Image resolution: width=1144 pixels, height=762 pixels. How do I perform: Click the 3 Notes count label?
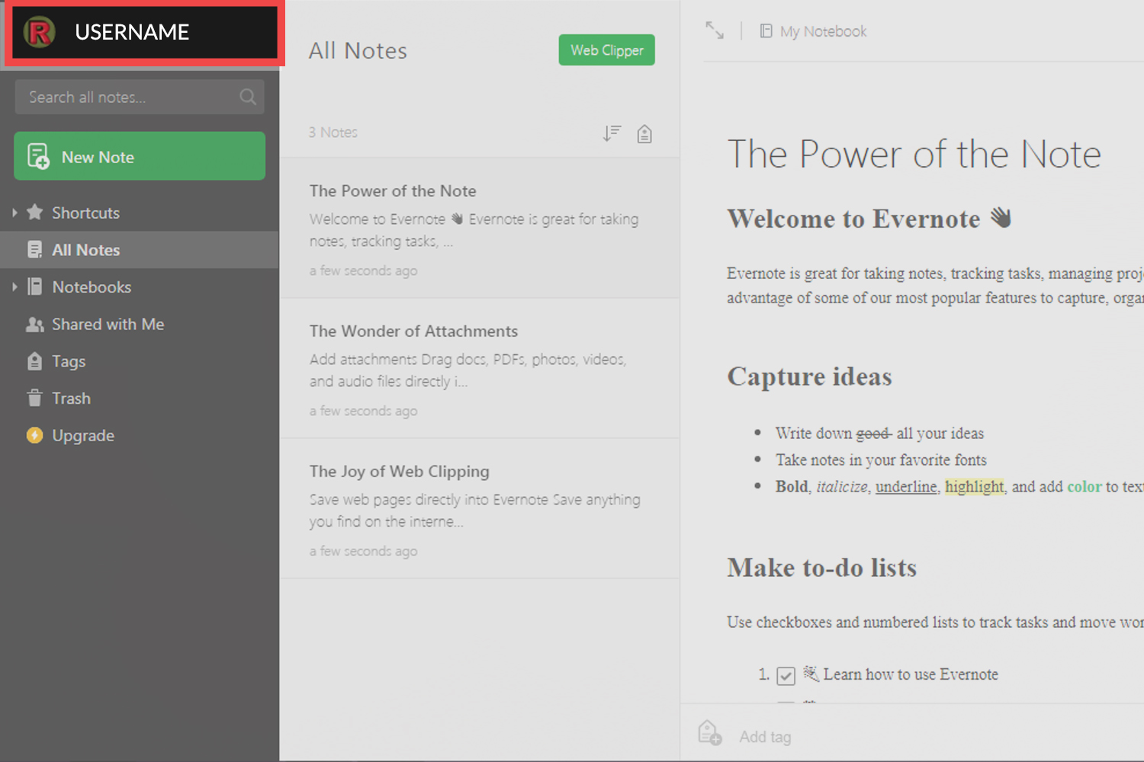click(x=333, y=133)
